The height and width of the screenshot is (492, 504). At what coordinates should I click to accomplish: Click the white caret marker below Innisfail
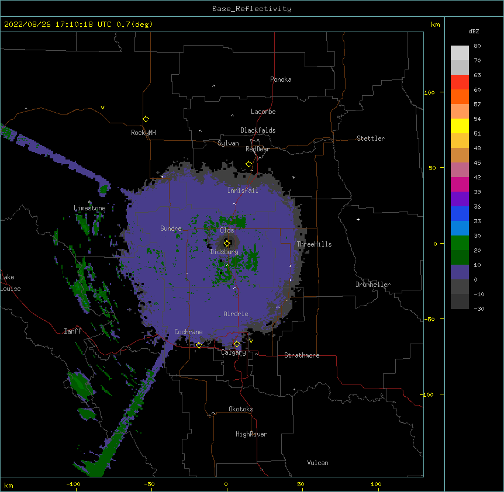[x=234, y=203]
